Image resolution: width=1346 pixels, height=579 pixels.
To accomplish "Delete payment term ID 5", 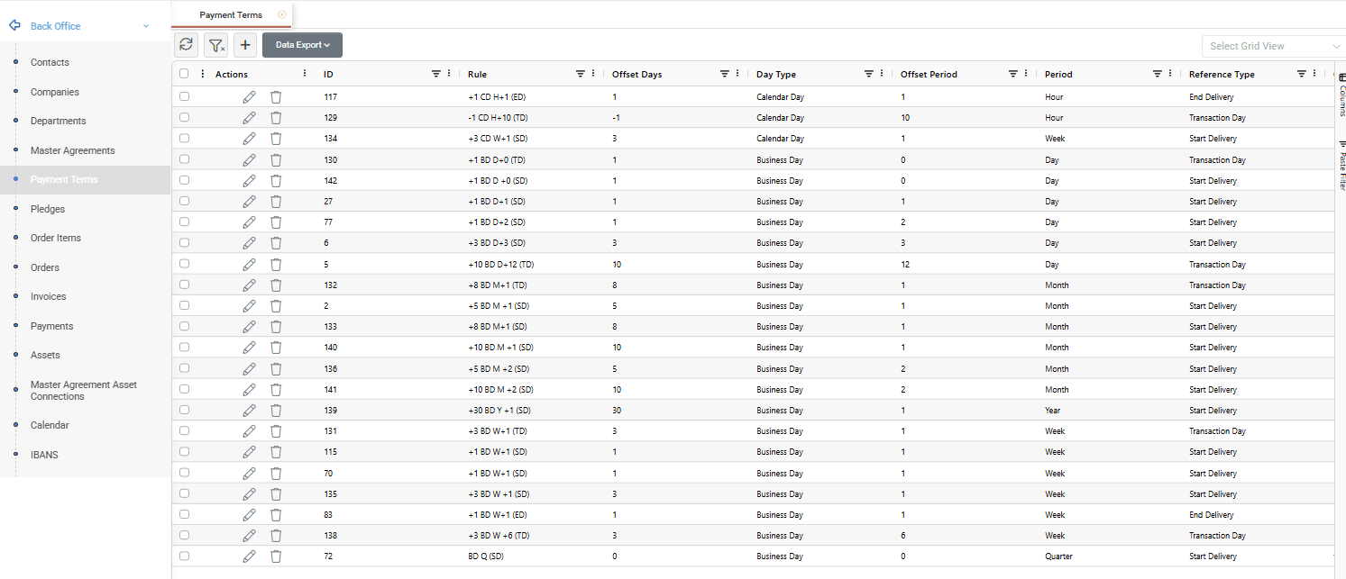I will pyautogui.click(x=276, y=265).
